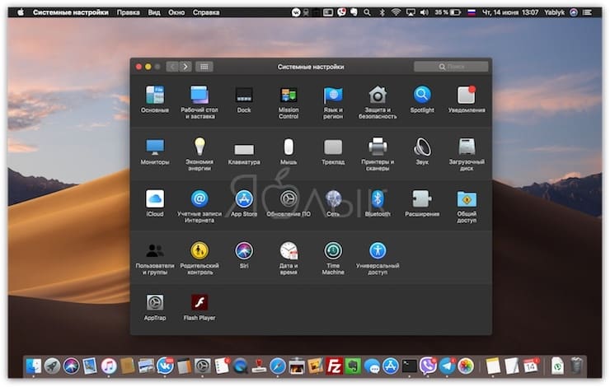Open the Сеть preferences pane

[333, 203]
